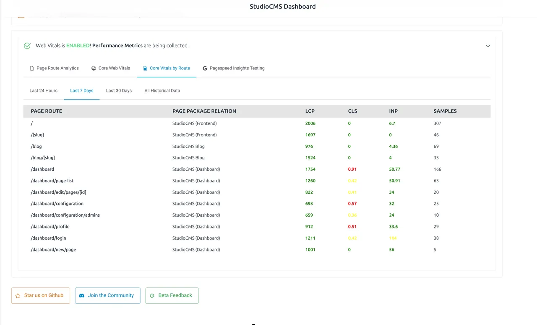Screen dimensions: 537x325
Task: Click the /dashboard/new/page route
Action: click(53, 250)
